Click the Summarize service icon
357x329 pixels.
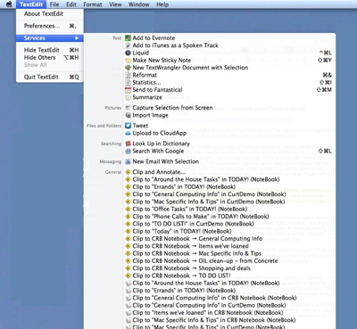[x=128, y=97]
